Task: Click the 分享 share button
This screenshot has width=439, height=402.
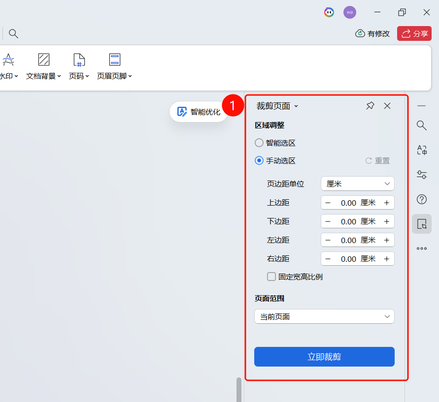Action: (x=414, y=33)
